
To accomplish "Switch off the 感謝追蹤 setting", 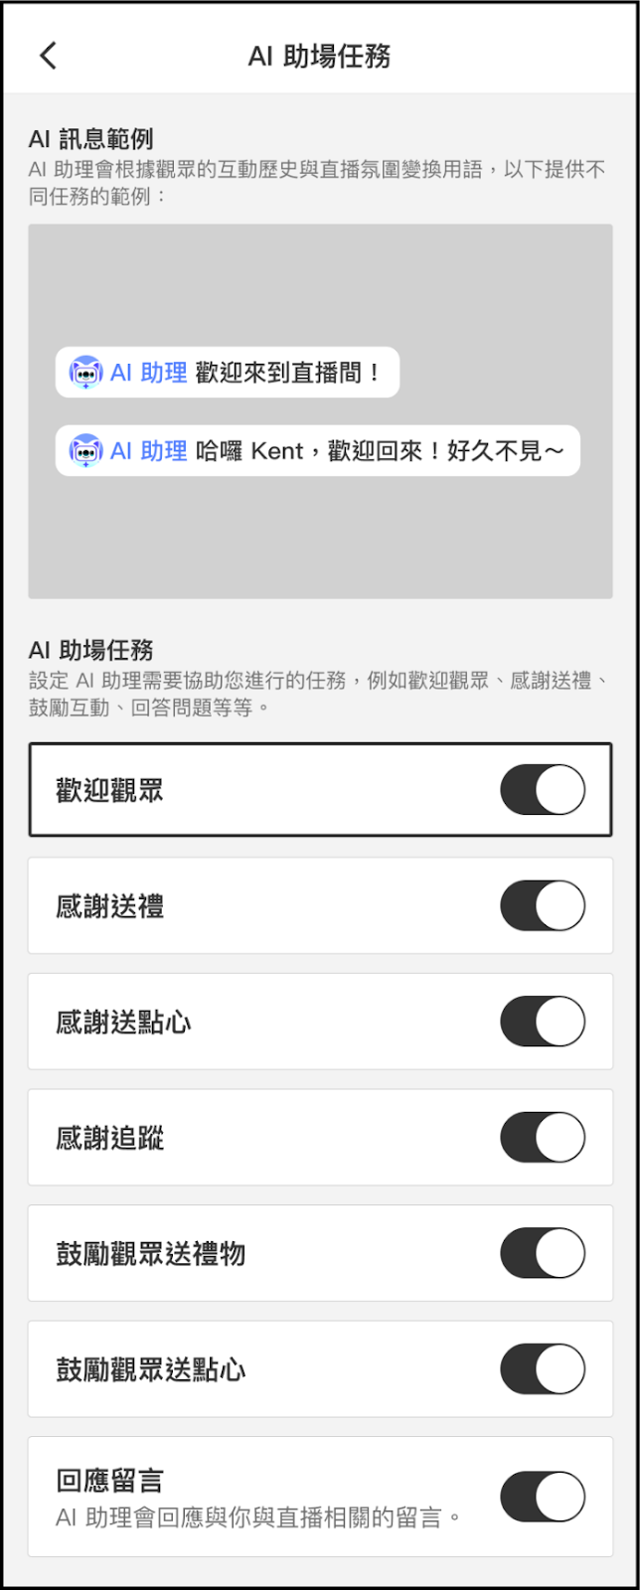I will click(x=542, y=1137).
